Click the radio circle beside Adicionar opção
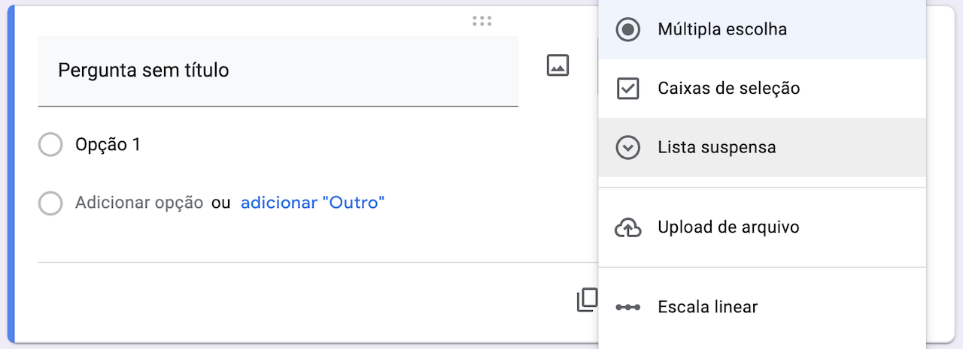This screenshot has width=963, height=349. click(50, 203)
